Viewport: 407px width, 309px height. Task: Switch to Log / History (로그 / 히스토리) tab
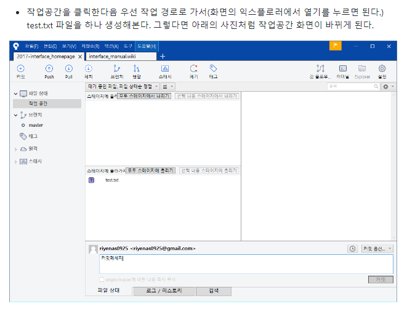coord(164,291)
